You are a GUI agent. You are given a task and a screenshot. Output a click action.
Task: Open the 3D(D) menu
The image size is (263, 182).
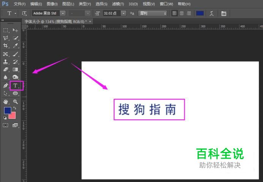point(133,4)
